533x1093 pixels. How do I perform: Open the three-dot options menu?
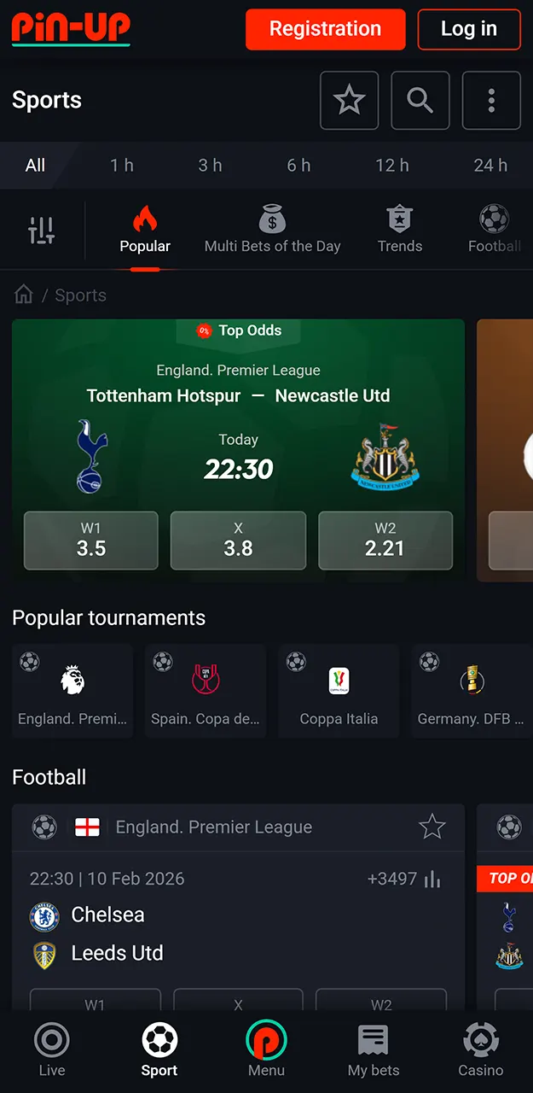(491, 100)
